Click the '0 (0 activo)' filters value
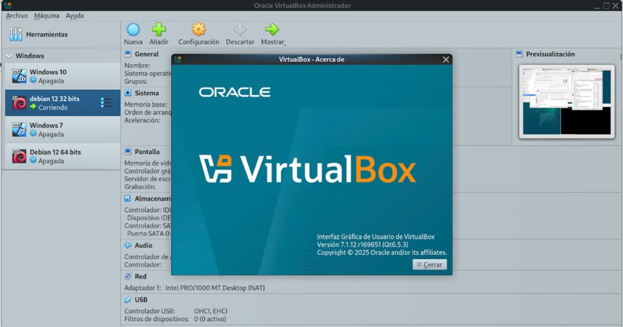The image size is (623, 327). tap(210, 319)
